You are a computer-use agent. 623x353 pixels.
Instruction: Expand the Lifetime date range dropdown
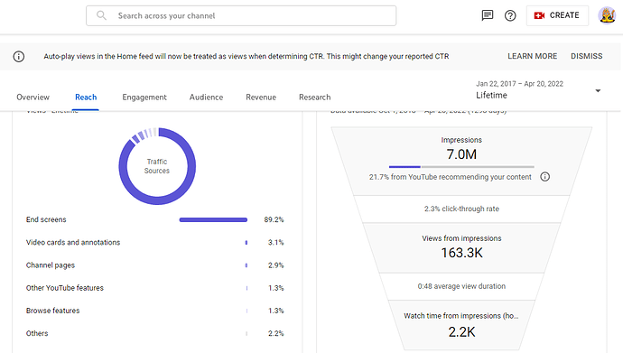(x=598, y=91)
